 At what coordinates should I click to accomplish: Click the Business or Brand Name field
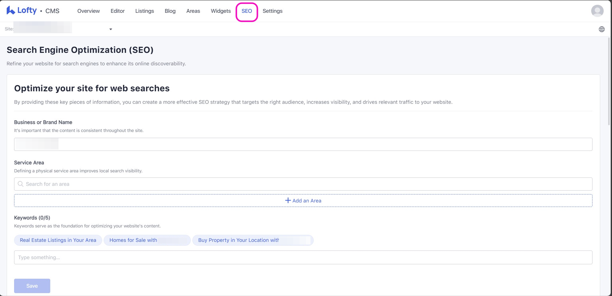pyautogui.click(x=303, y=144)
